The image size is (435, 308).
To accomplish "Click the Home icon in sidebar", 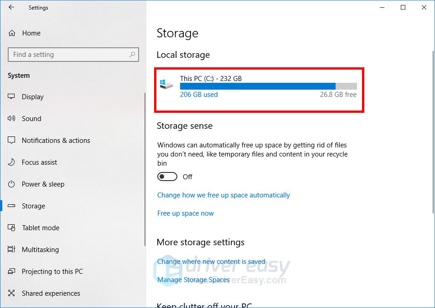I will click(x=12, y=33).
